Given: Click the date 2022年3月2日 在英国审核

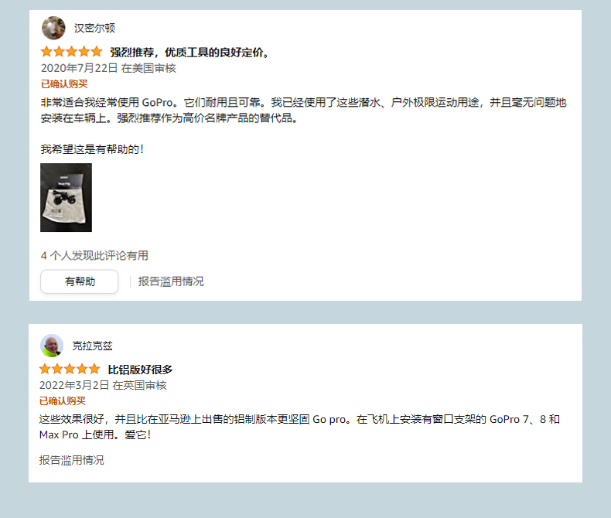Looking at the screenshot, I should (103, 385).
